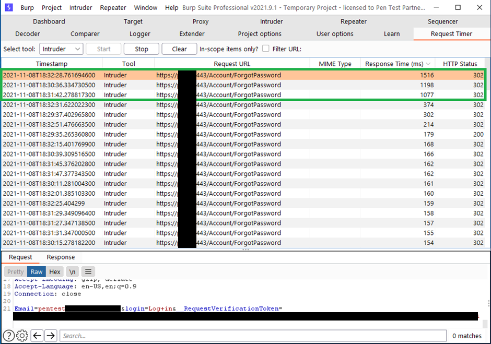
Task: Switch to the Extender tab
Action: click(x=192, y=33)
